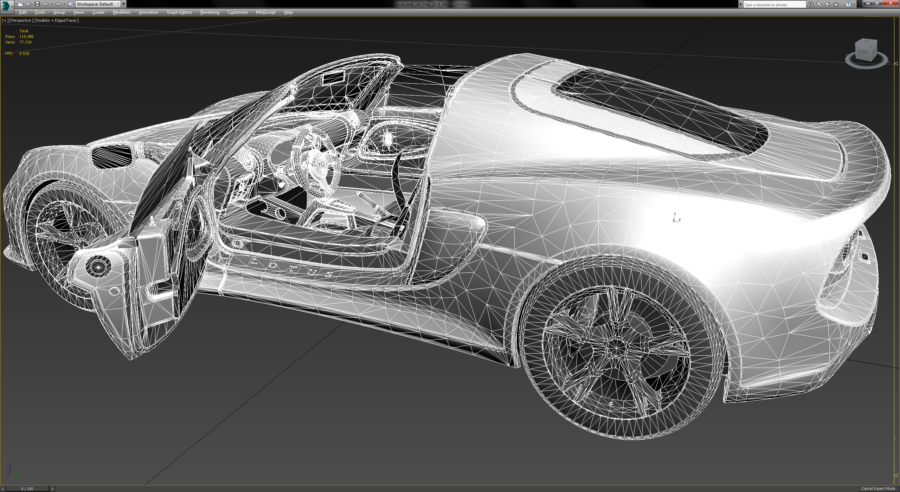
Task: Save the scene via the Save File icon
Action: (37, 4)
